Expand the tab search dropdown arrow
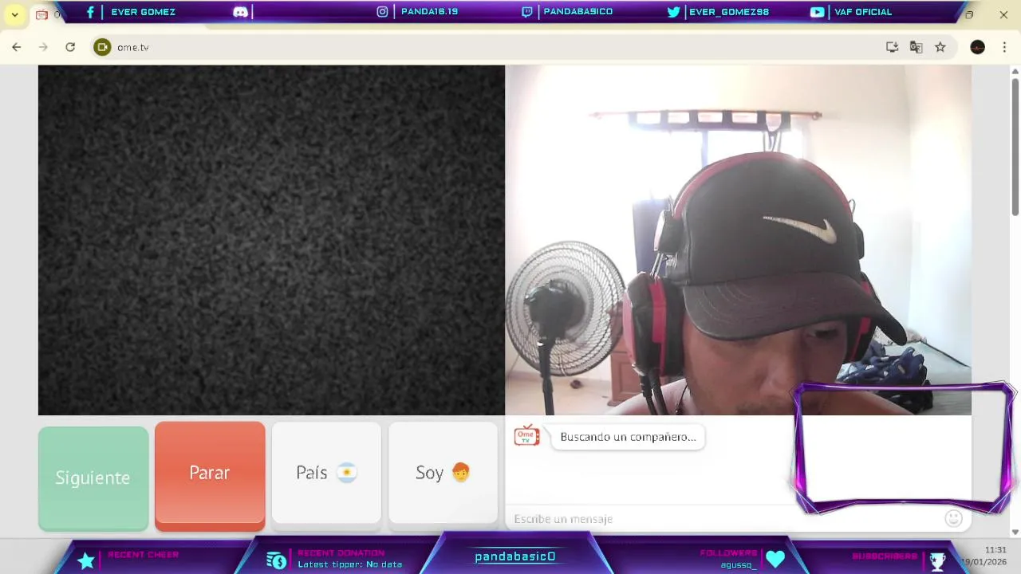 pos(14,14)
